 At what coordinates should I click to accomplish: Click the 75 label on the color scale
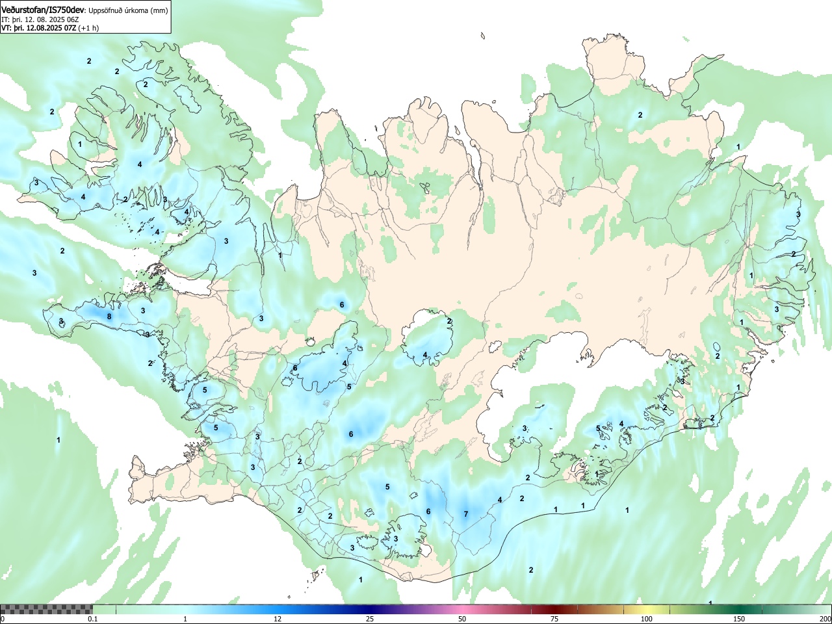click(554, 619)
